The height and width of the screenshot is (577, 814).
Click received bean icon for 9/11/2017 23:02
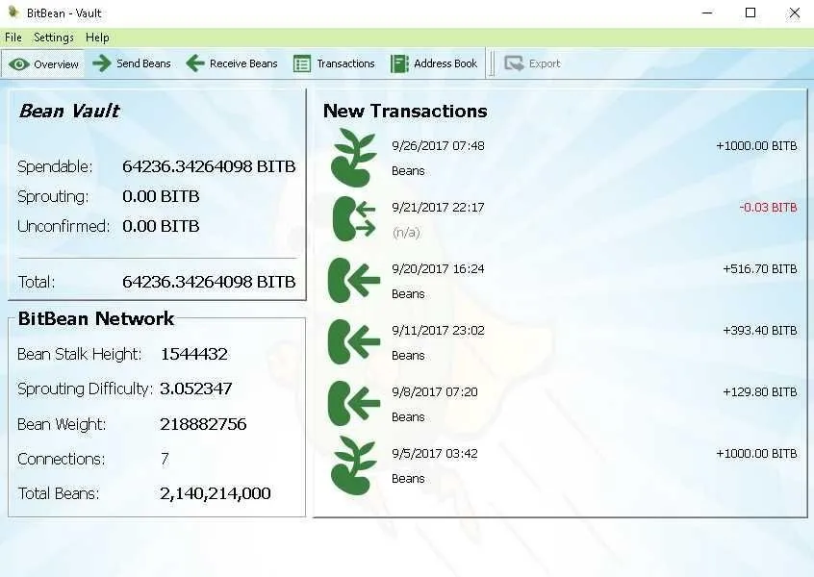(x=353, y=342)
